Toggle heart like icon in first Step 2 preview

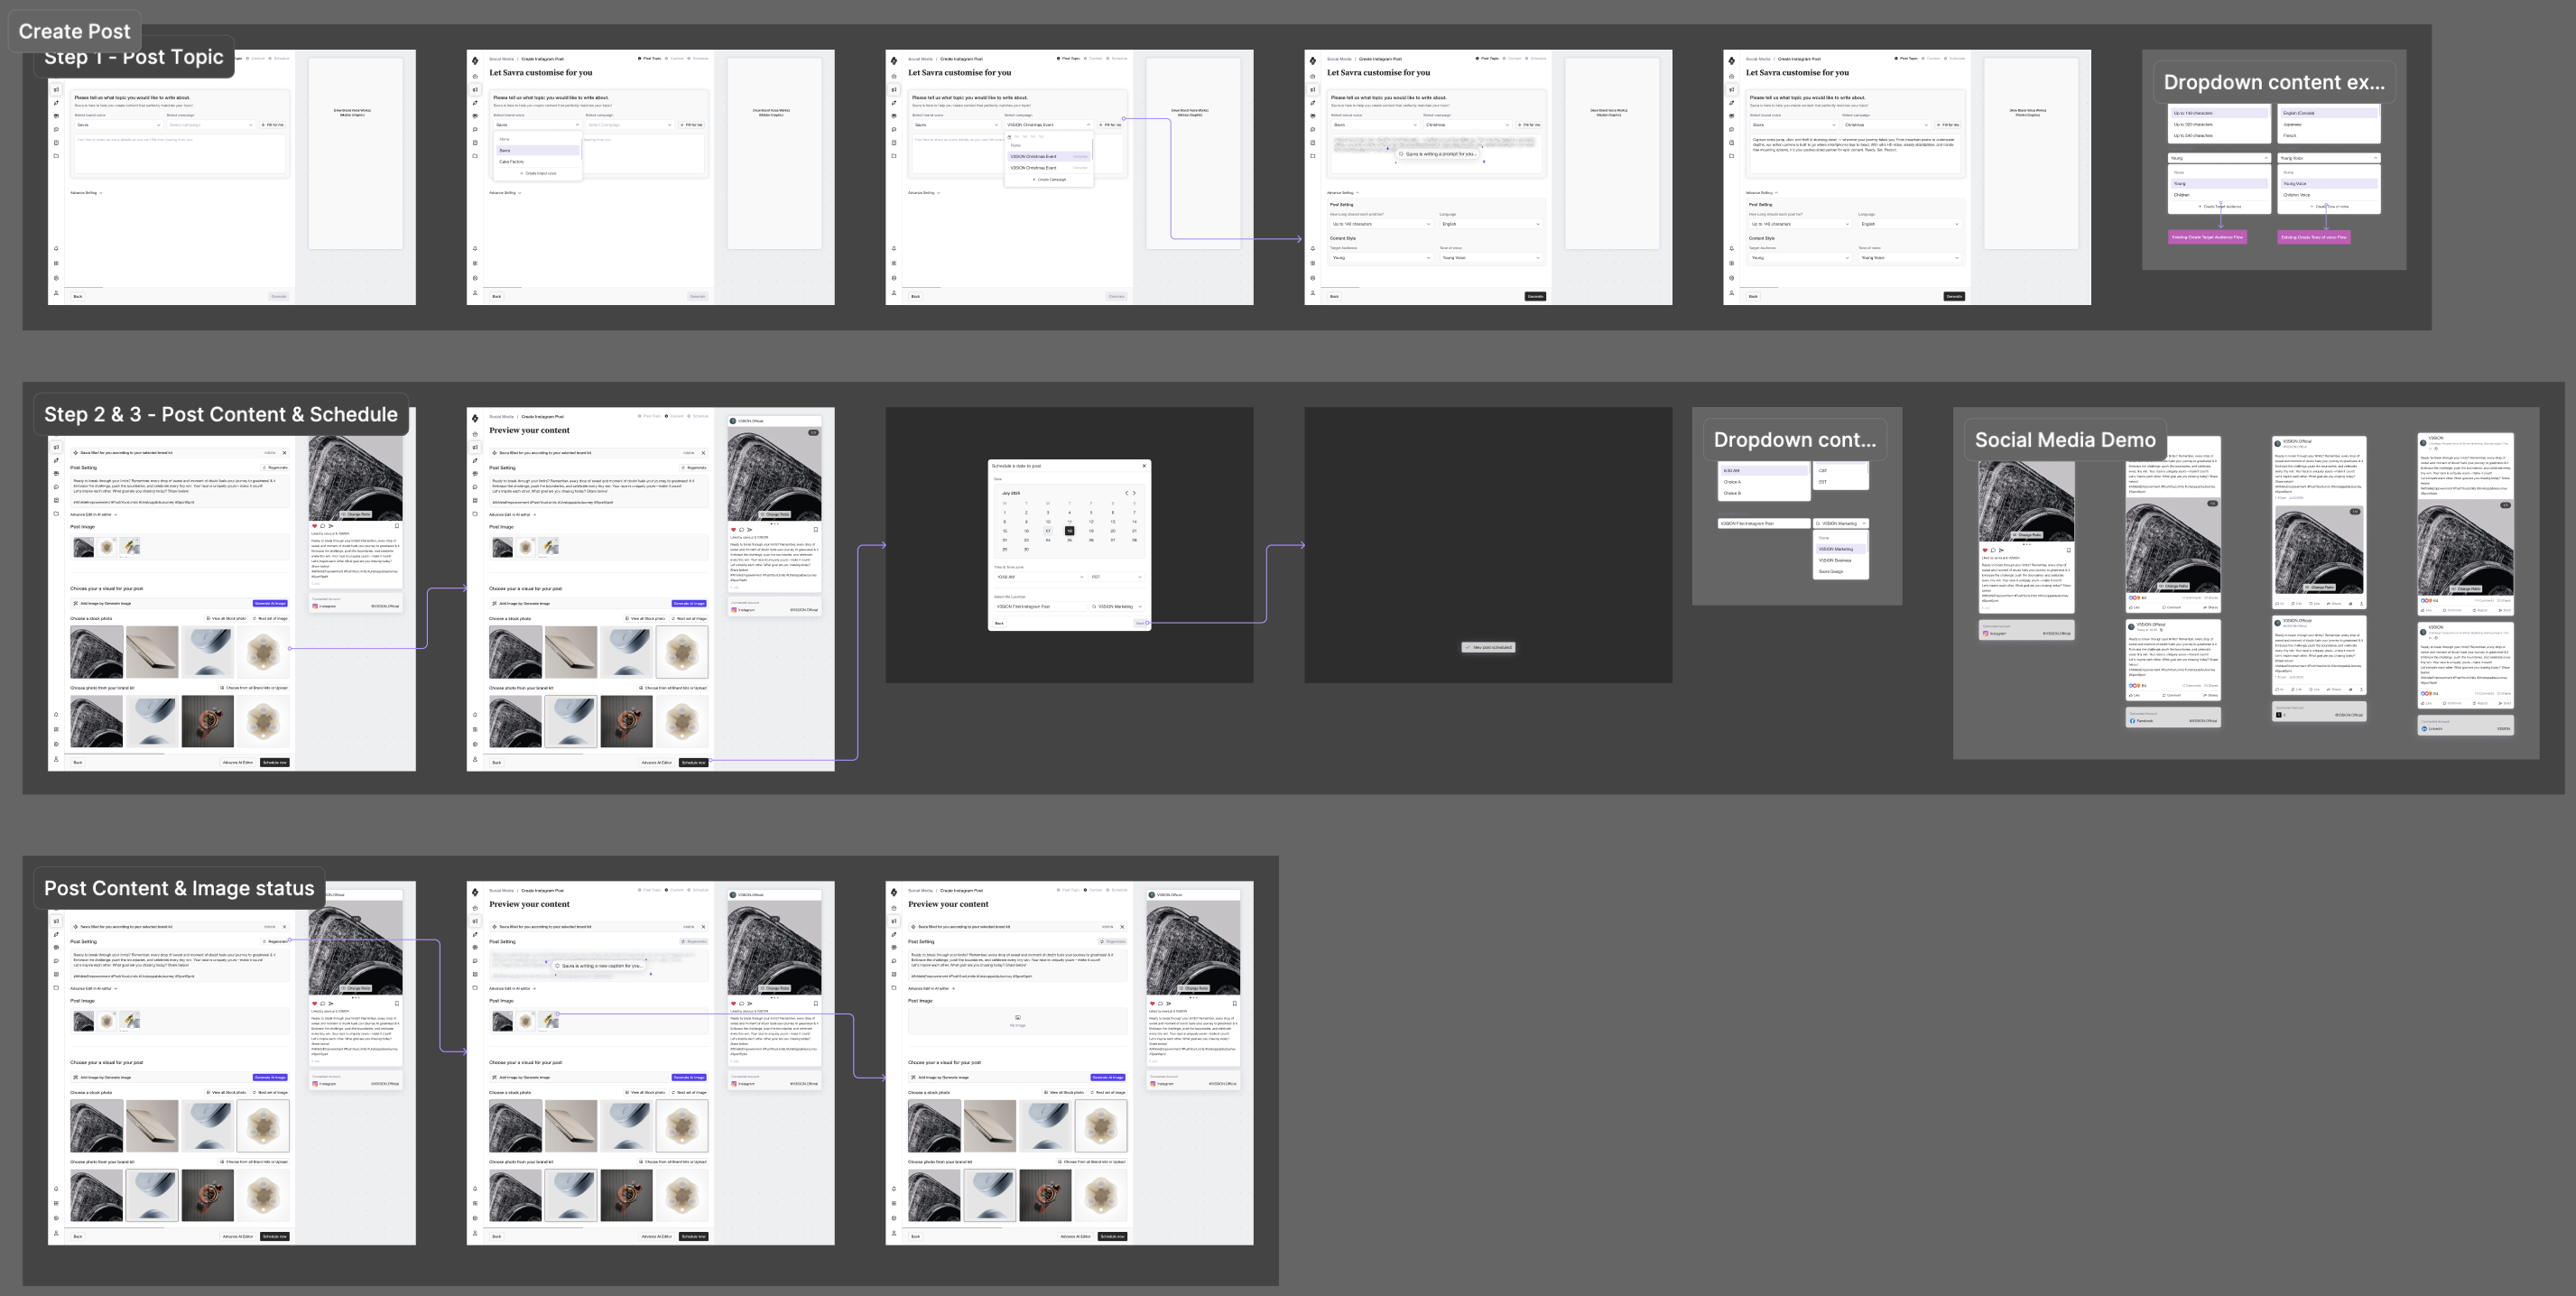coord(314,526)
